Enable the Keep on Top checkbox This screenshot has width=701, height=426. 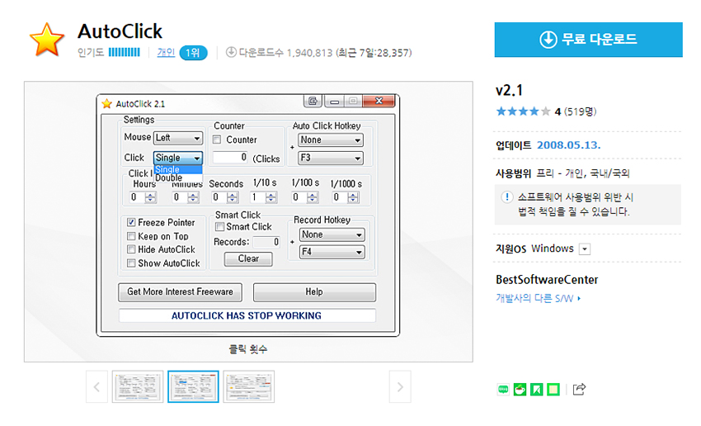(x=131, y=236)
